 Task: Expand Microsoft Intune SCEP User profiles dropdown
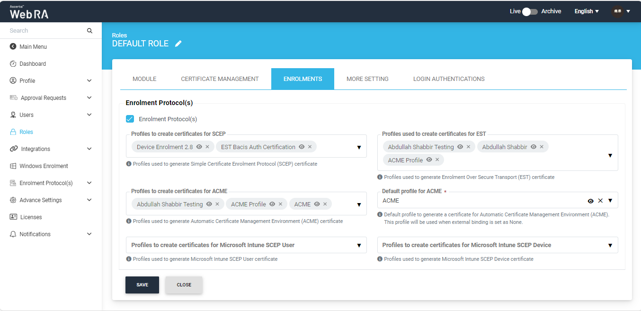point(359,245)
